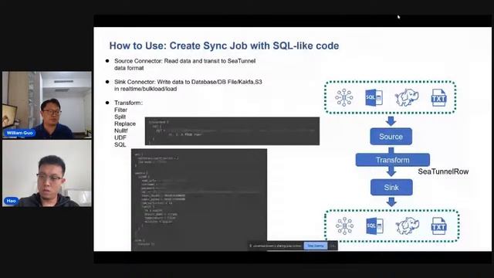
Task: Click the top SQL database icon
Action: [374, 98]
